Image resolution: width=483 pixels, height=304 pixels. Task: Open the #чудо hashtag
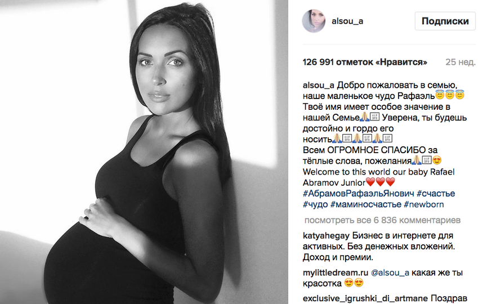tap(315, 204)
